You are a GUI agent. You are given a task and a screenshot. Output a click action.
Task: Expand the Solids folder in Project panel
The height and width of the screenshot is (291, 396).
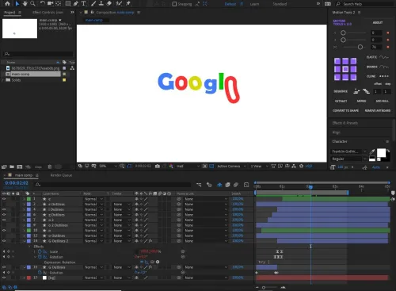(x=3, y=80)
